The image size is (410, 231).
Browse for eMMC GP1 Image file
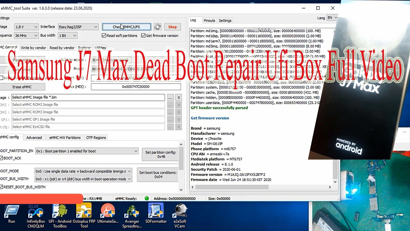170,119
